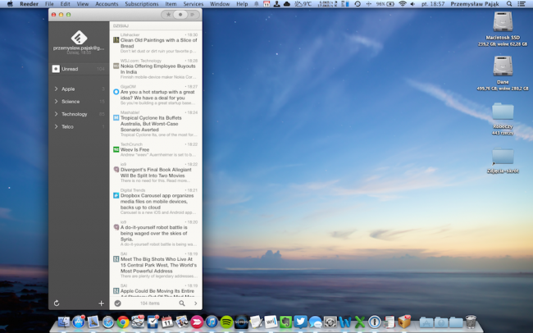Click the TechCrunch green favicon

click(116, 149)
